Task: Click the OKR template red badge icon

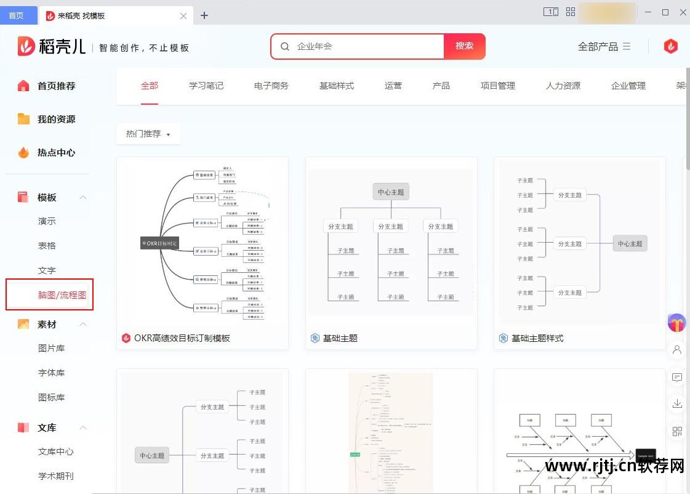Action: [126, 338]
